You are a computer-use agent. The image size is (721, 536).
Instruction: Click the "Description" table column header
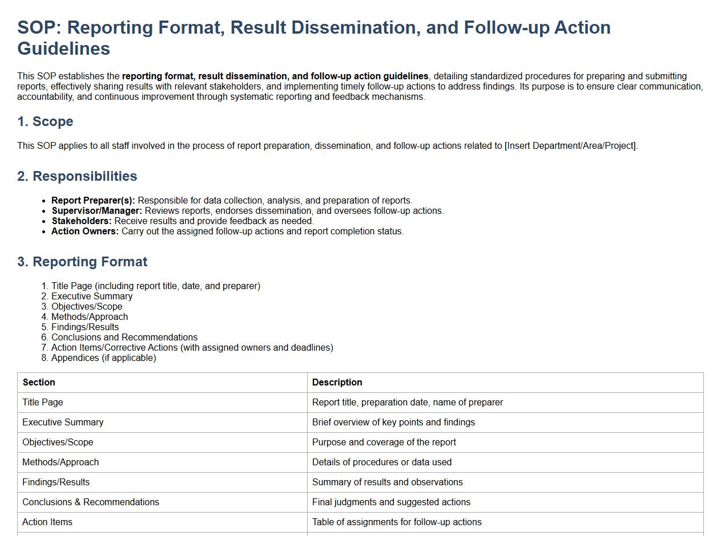(x=337, y=383)
